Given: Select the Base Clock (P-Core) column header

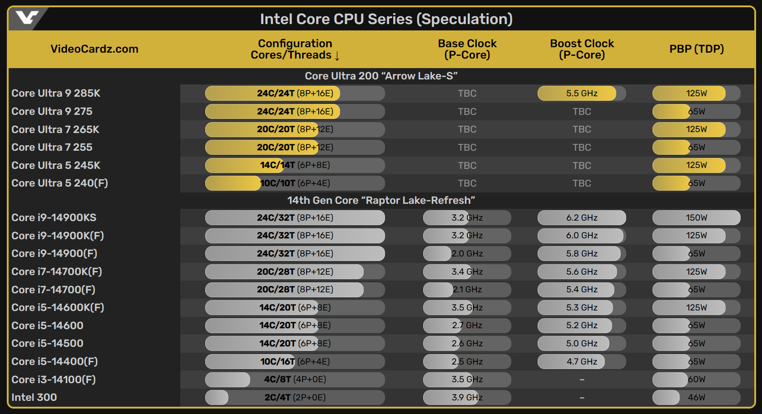Looking at the screenshot, I should click(x=467, y=49).
